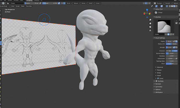Viewport: 180px width, 108px height.
Task: Enable the X symmetry toggle in header
Action: click(x=146, y=3)
